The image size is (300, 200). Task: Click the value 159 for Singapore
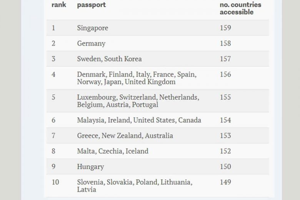point(225,28)
